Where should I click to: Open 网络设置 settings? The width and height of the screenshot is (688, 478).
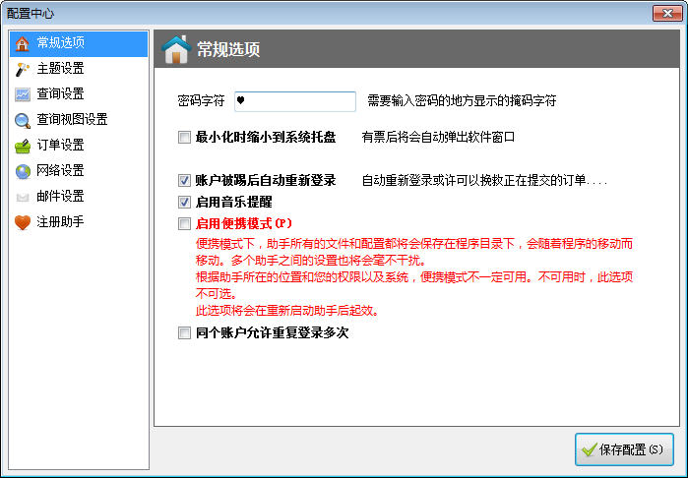[79, 170]
